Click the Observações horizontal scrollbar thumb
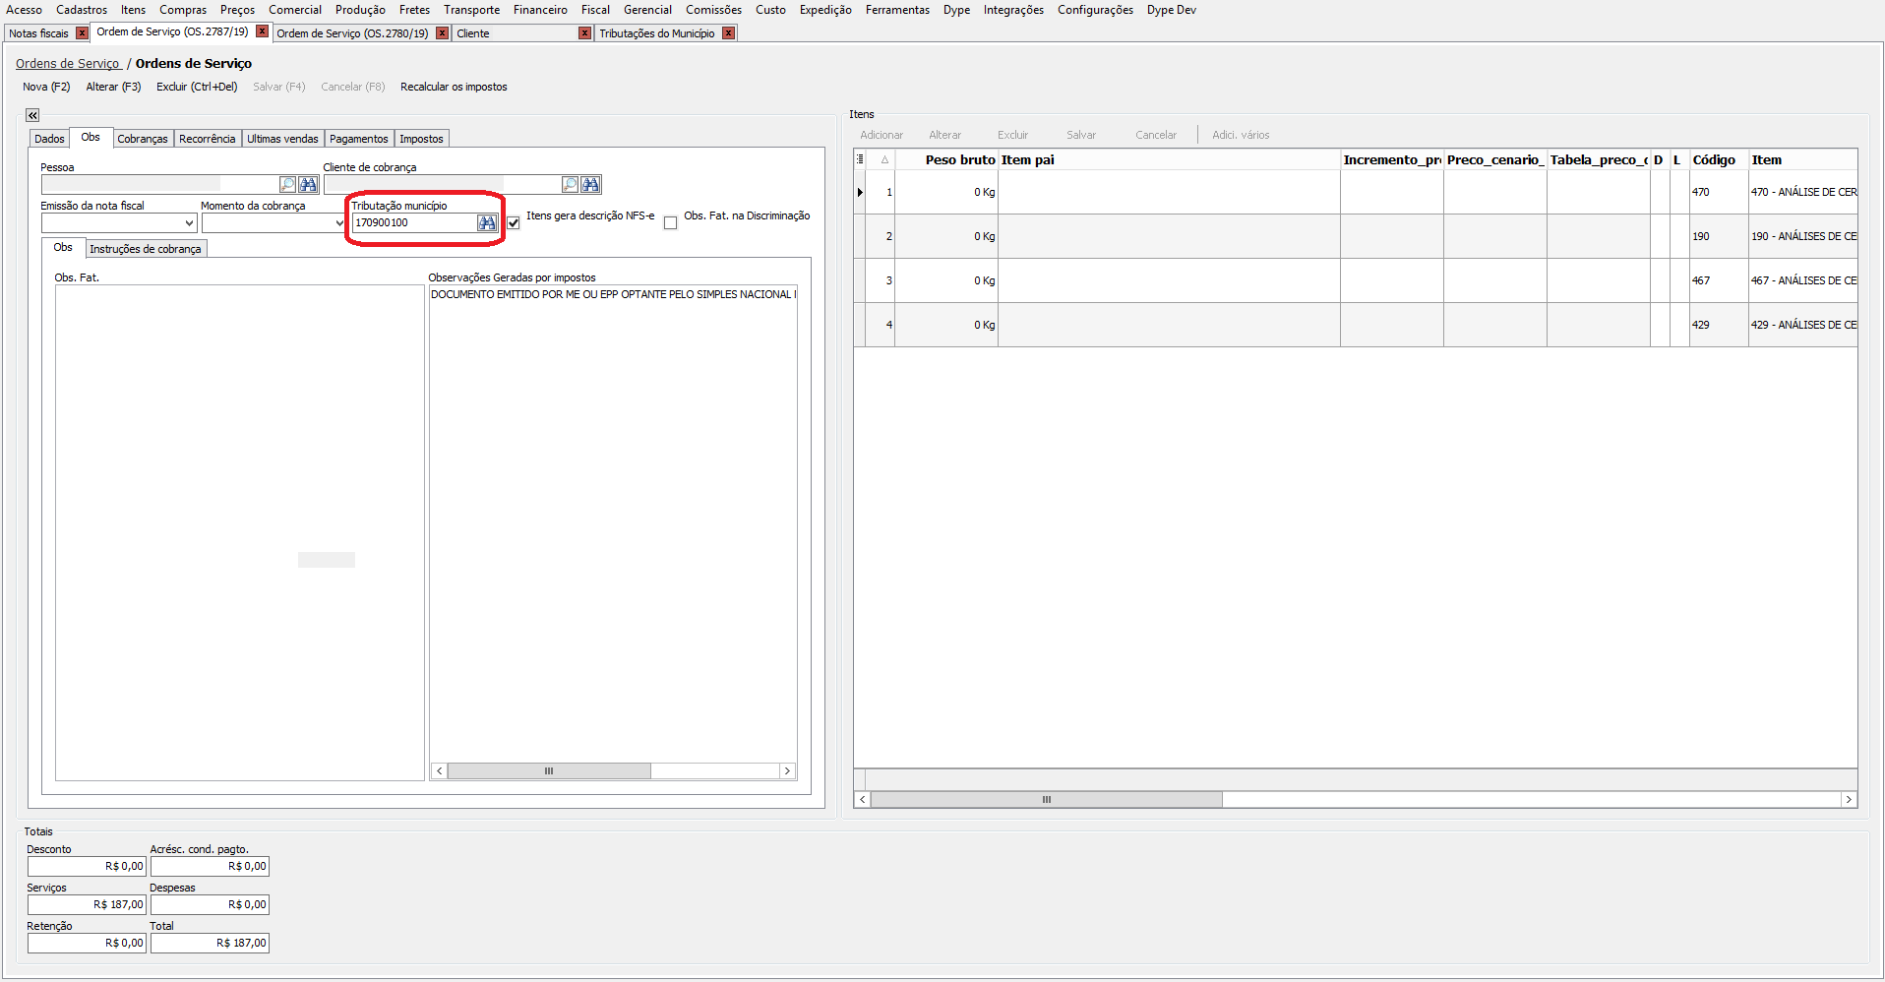 [549, 771]
